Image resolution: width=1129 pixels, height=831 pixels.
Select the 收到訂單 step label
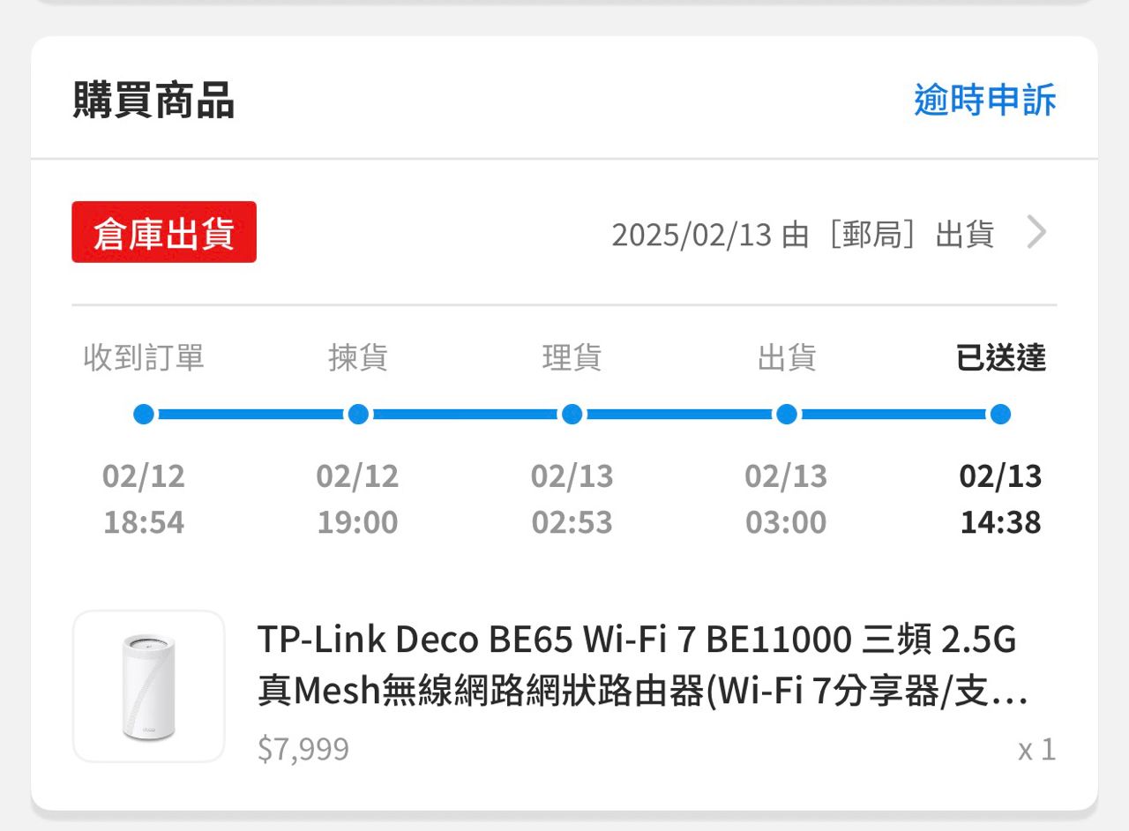pyautogui.click(x=144, y=358)
